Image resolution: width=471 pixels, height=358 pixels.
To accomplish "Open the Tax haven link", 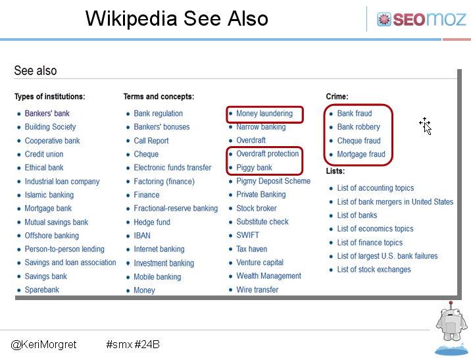I will point(252,249).
